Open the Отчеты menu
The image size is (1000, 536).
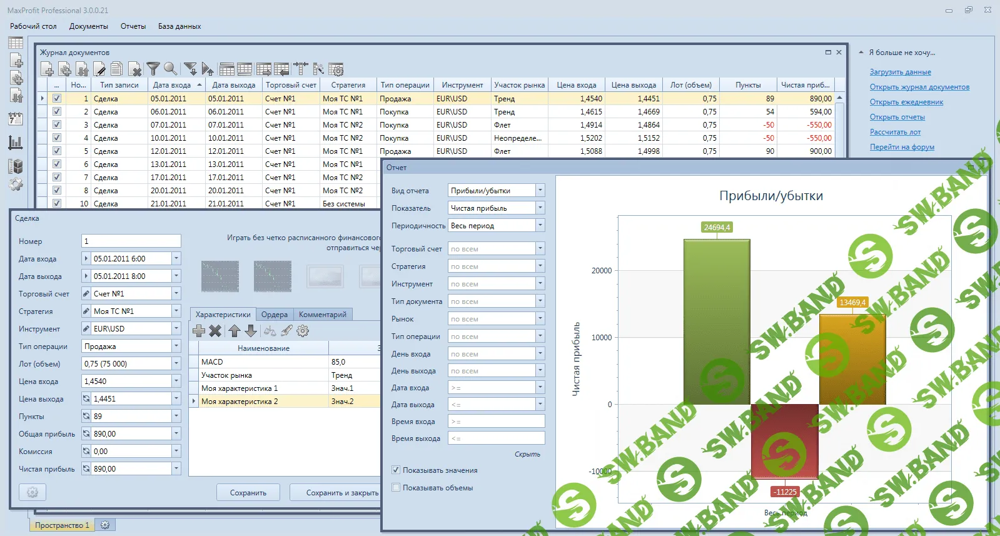pyautogui.click(x=133, y=26)
